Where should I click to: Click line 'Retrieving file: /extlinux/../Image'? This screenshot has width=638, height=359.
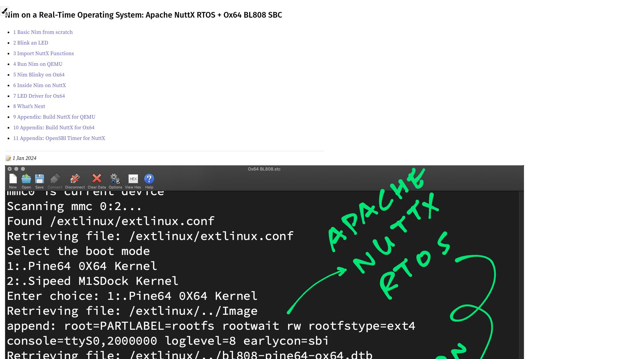(132, 311)
